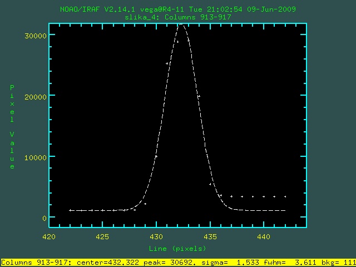
Task: Click the 'Columns 913-917:' status bar text
Action: coord(37,263)
